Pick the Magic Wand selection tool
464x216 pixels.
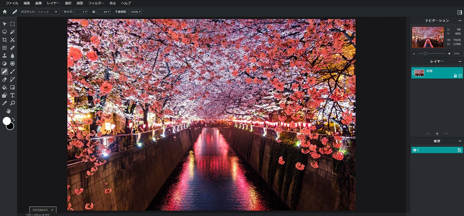click(x=12, y=32)
